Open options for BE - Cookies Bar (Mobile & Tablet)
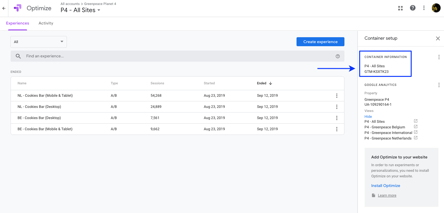This screenshot has width=444, height=213. point(337,129)
